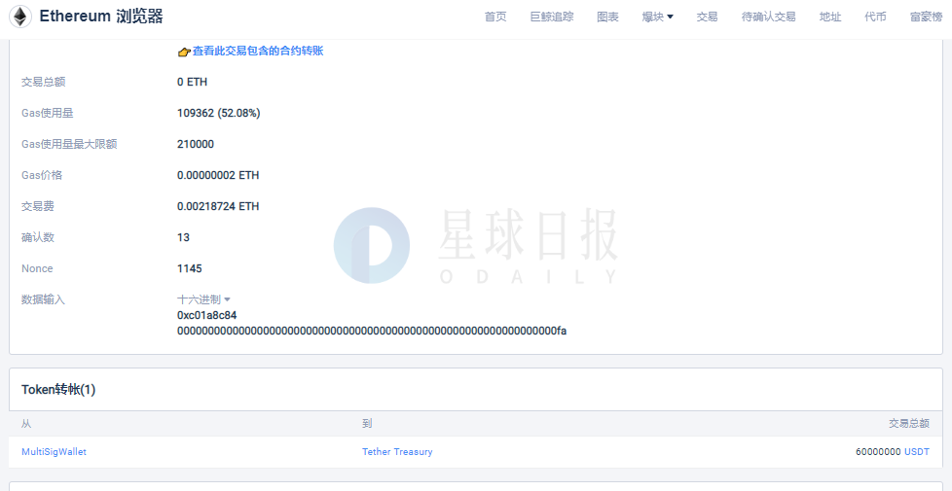Open the 地址 addresses page

point(830,17)
